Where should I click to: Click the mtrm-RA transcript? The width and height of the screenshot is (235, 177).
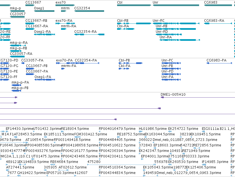64,29
